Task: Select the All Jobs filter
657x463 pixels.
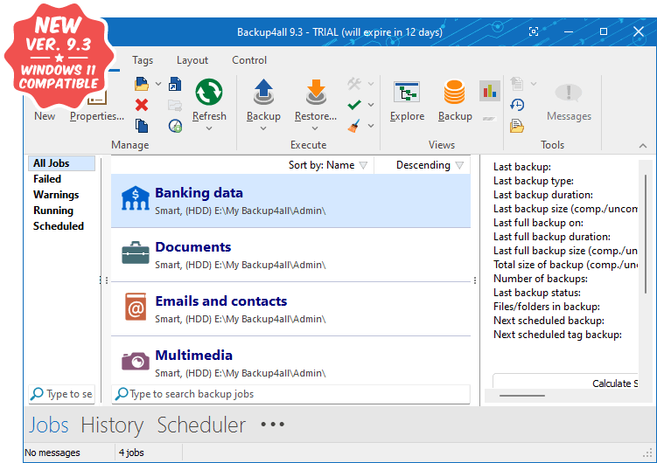Action: (x=61, y=163)
